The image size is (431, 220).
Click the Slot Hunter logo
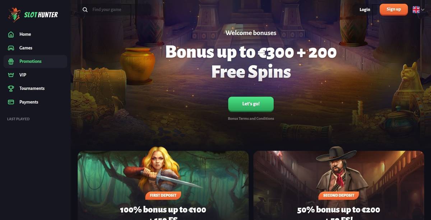pyautogui.click(x=33, y=14)
